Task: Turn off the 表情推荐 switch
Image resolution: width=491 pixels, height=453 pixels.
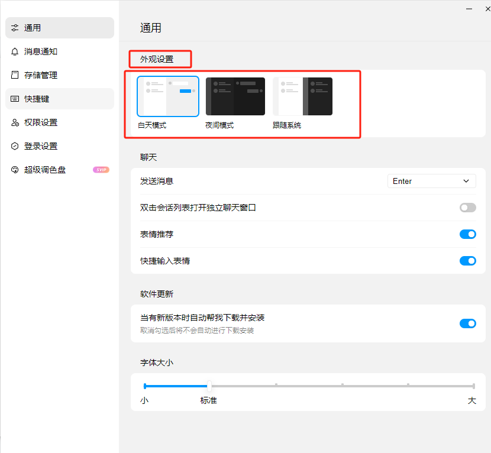Action: point(467,234)
